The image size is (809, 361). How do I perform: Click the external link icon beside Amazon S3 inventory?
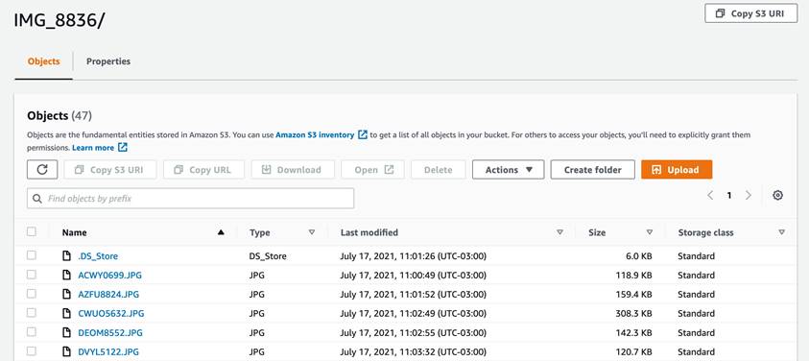click(363, 134)
